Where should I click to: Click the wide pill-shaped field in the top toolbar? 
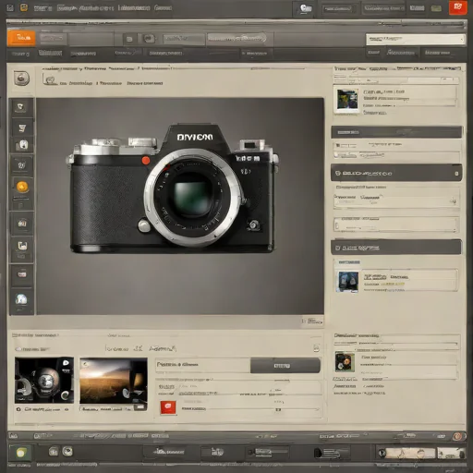[236, 39]
